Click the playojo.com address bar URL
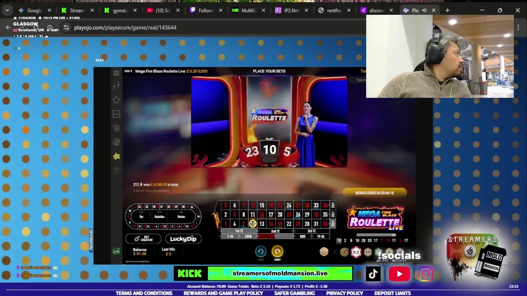 [125, 28]
